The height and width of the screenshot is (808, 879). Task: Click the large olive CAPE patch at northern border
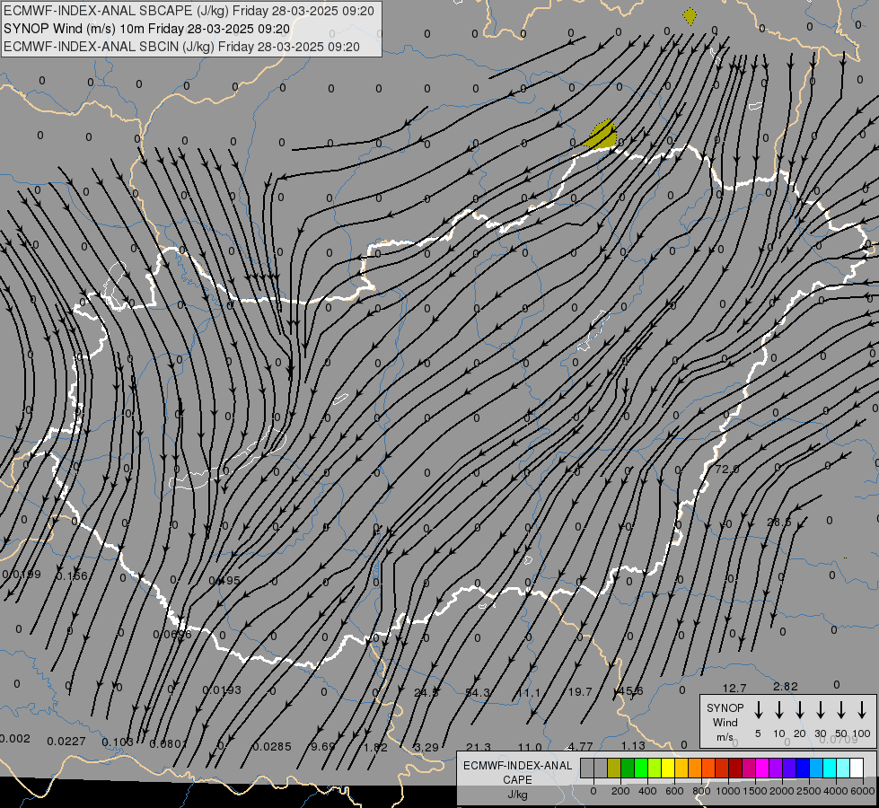[x=601, y=135]
